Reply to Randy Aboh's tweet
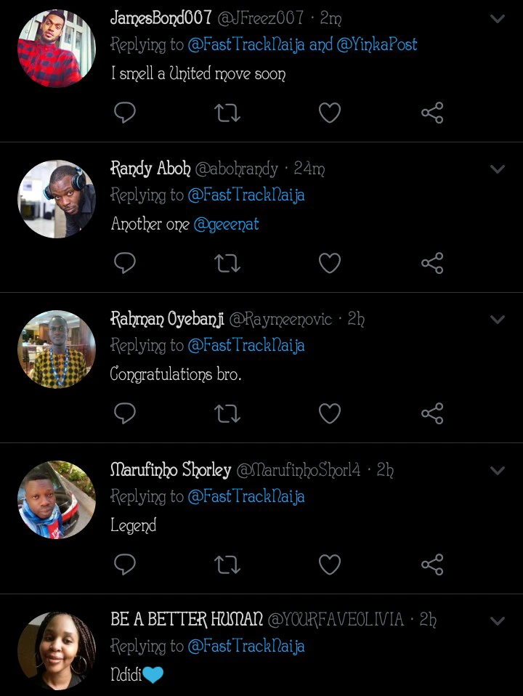Image resolution: width=523 pixels, height=696 pixels. click(125, 263)
